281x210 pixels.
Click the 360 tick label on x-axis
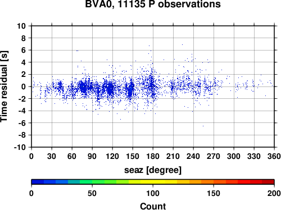274,156
